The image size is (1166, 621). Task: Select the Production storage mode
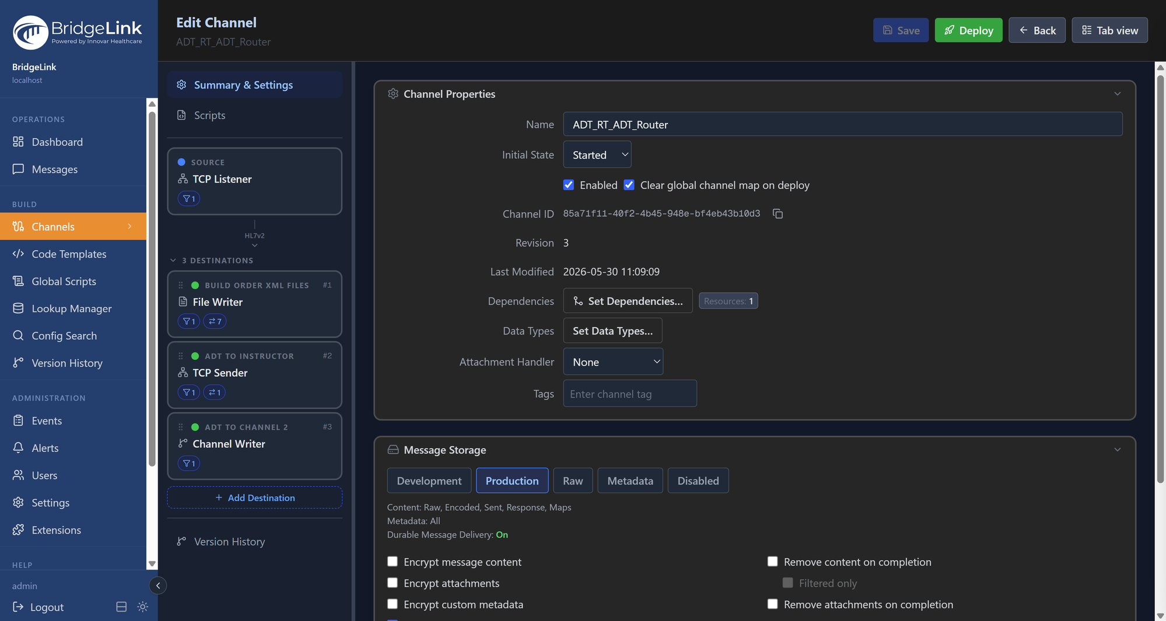(512, 480)
